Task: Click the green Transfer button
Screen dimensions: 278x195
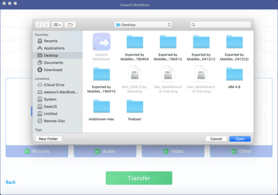Action: [x=139, y=178]
